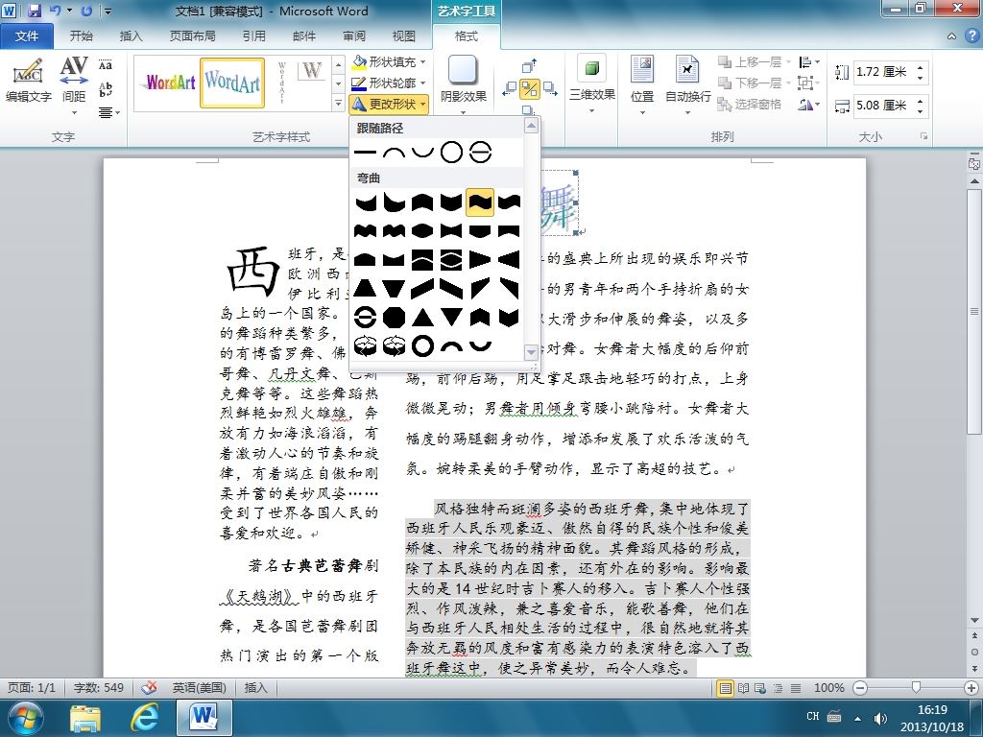Nudge shadow up icon
This screenshot has width=983, height=737.
pyautogui.click(x=529, y=66)
